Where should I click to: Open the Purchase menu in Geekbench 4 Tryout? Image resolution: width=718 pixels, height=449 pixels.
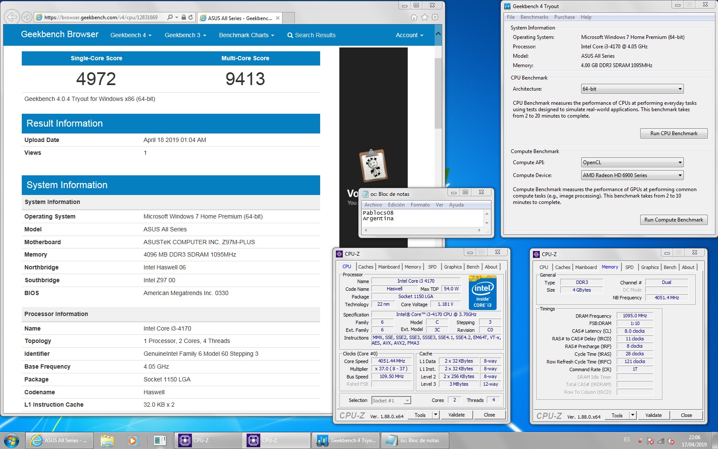point(565,17)
